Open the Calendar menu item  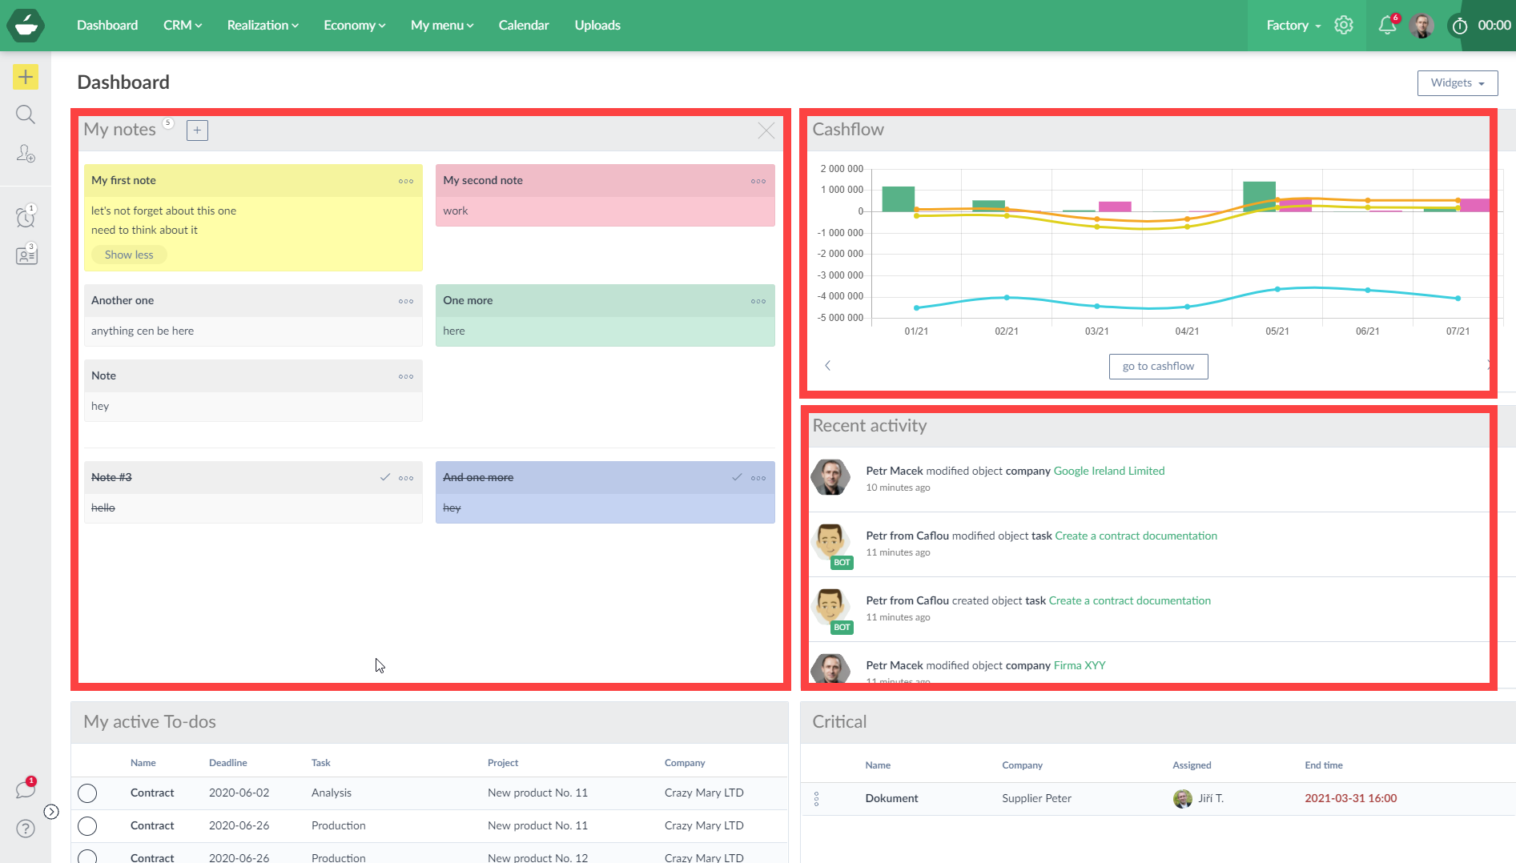[524, 26]
